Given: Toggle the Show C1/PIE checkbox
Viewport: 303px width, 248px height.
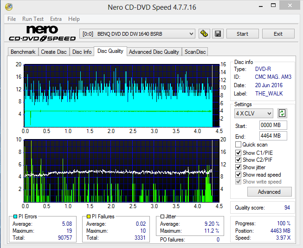Looking at the screenshot, I should click(x=238, y=153).
